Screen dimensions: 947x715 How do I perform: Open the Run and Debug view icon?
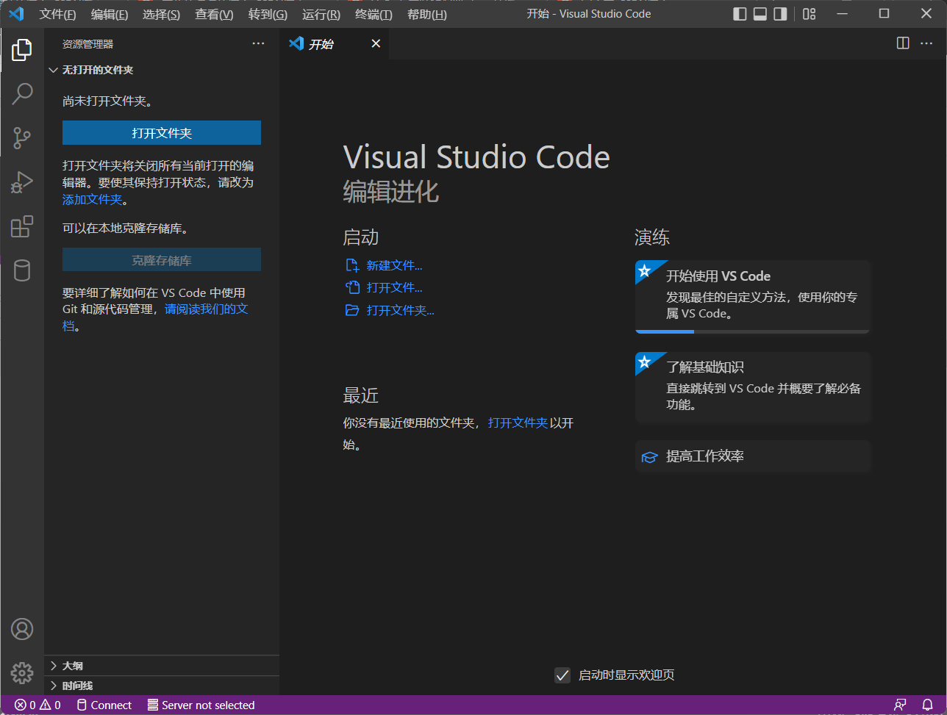(22, 182)
